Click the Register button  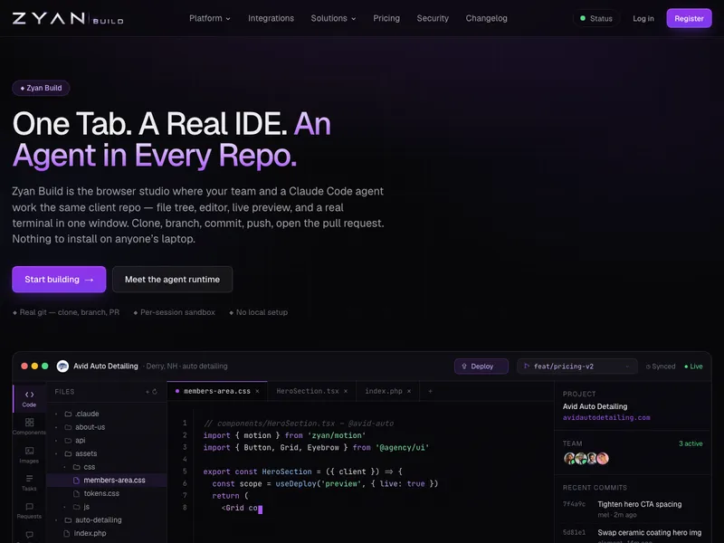click(689, 18)
